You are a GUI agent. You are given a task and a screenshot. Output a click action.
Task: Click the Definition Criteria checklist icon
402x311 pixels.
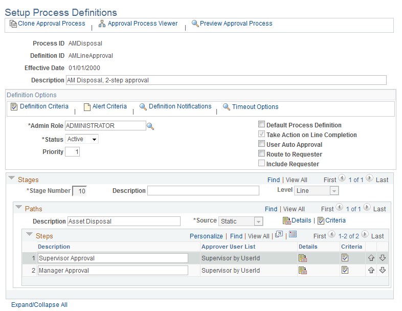coord(14,106)
